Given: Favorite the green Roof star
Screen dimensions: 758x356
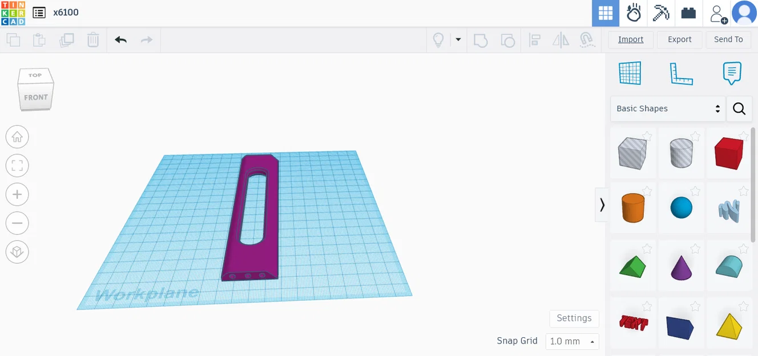Looking at the screenshot, I should pos(647,248).
